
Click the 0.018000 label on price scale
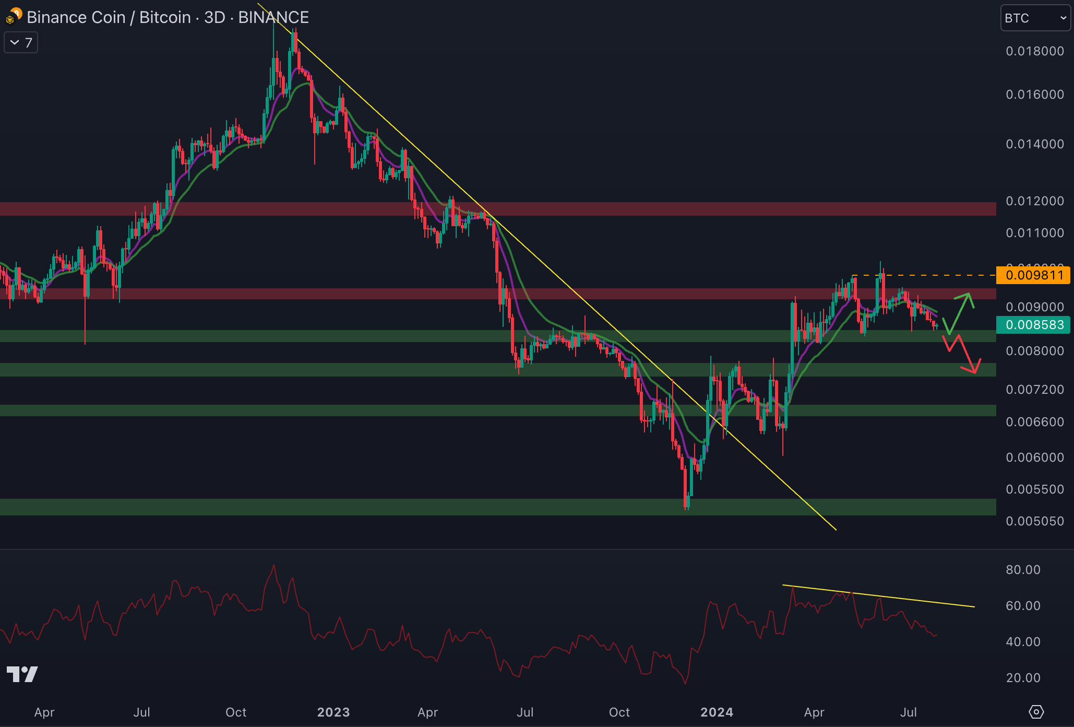(1034, 51)
